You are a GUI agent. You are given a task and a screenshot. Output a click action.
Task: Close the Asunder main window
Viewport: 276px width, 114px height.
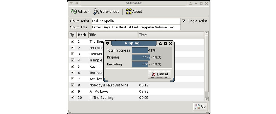[x=206, y=3]
